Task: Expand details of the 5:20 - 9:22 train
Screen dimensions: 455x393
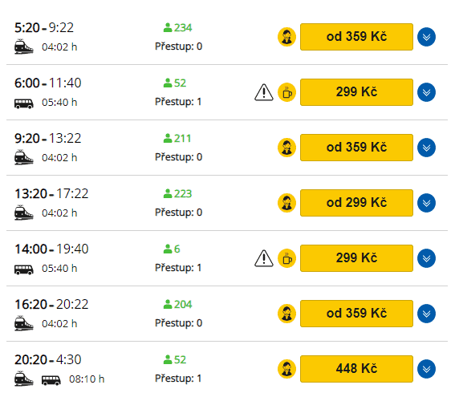Action: (426, 37)
